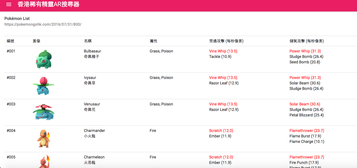This screenshot has height=168, width=357.
Task: Click Charmeleon's Fire type
Action: pos(153,157)
